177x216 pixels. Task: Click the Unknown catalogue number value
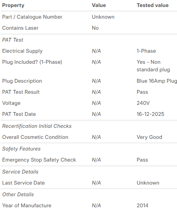point(103,17)
